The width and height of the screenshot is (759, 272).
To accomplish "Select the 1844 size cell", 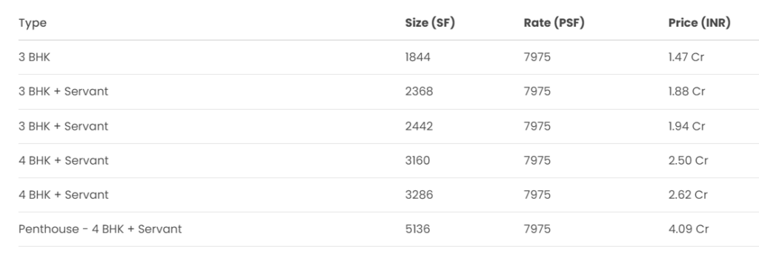I will click(418, 57).
